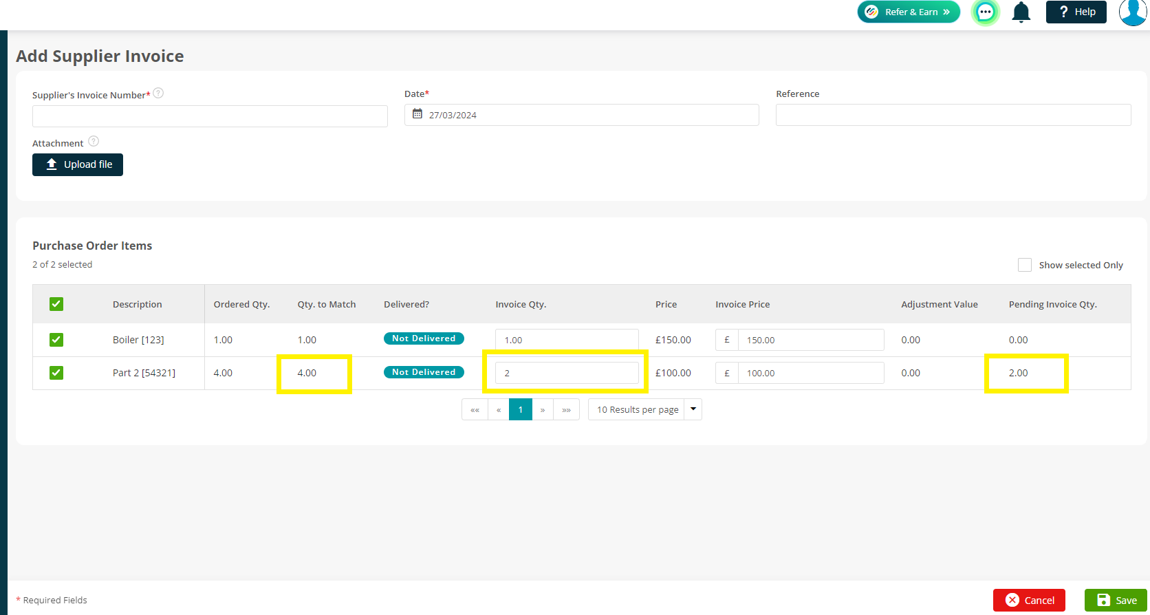The image size is (1150, 615).
Task: Open the chat bubble icon
Action: pyautogui.click(x=985, y=12)
